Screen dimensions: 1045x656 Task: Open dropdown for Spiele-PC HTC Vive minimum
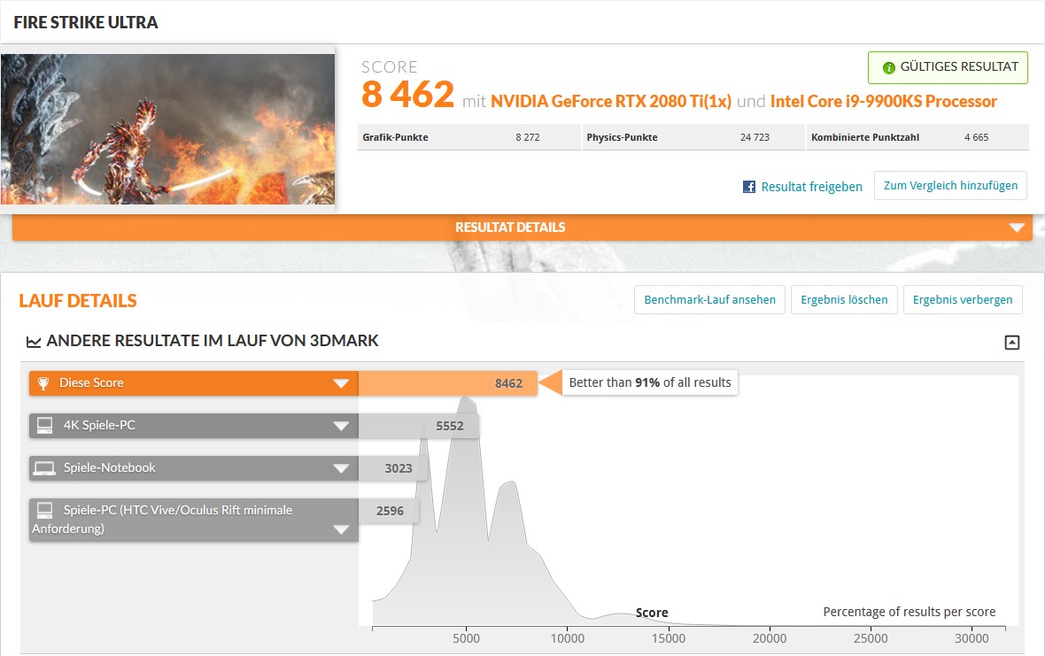tap(341, 530)
